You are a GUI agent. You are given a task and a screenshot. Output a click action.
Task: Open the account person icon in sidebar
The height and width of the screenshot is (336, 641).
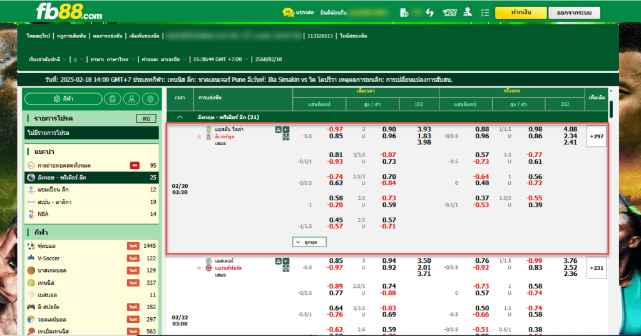click(131, 99)
